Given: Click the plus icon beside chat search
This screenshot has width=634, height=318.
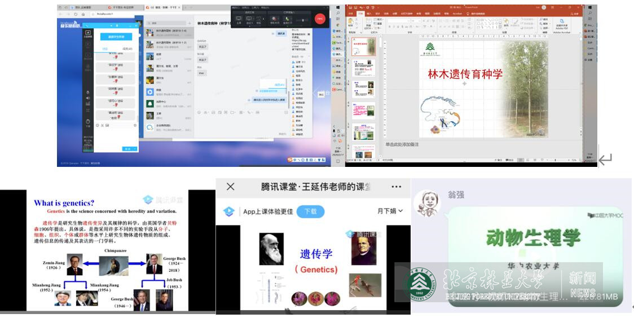Looking at the screenshot, I should coord(189,24).
